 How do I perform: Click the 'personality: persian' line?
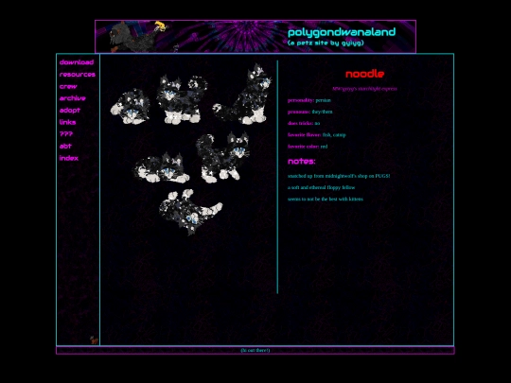click(x=308, y=100)
